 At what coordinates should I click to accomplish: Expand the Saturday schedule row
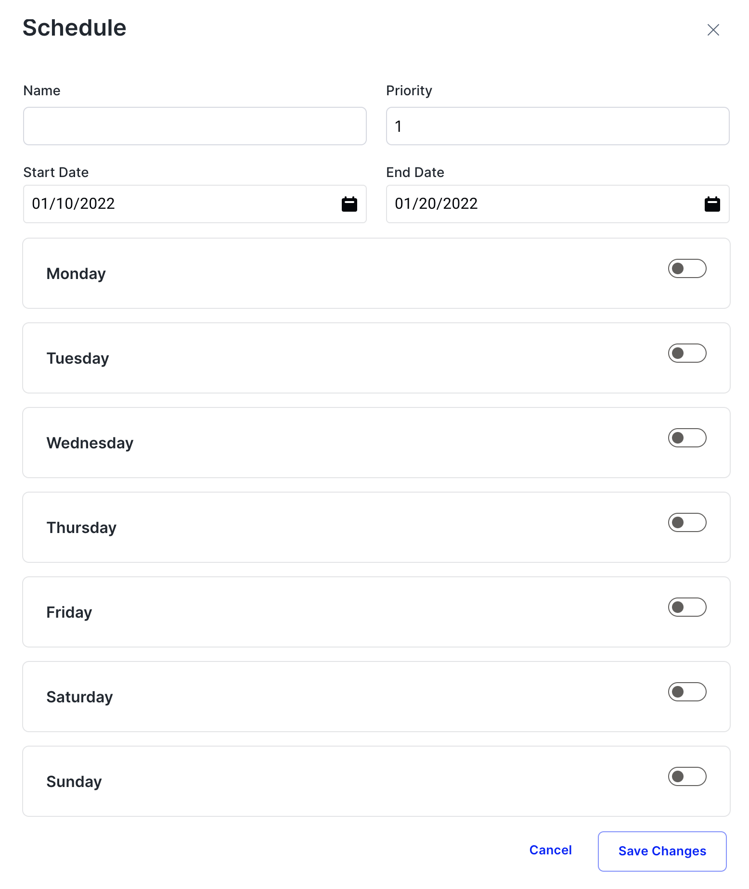(x=337, y=697)
